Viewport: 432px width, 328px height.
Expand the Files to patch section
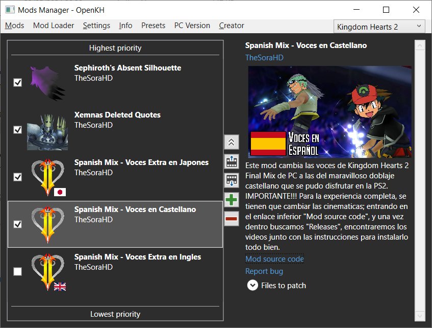(252, 285)
